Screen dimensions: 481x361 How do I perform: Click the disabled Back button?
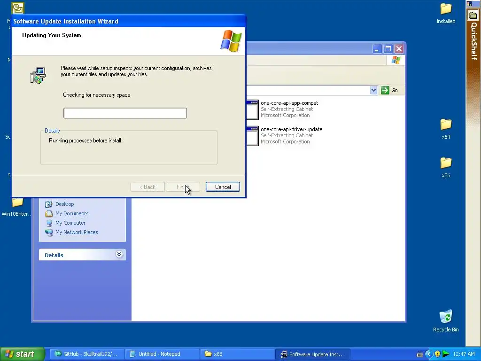tap(147, 187)
